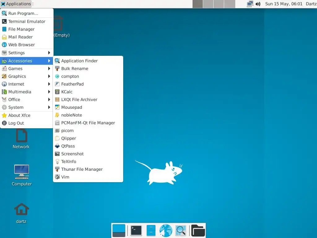Click the QtPass icon
The width and height of the screenshot is (317, 238).
(x=57, y=146)
